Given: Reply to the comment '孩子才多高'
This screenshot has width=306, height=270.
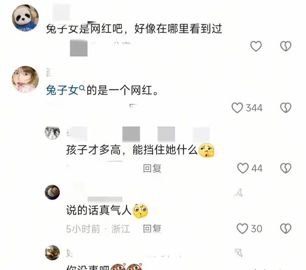Looking at the screenshot, I should (152, 168).
